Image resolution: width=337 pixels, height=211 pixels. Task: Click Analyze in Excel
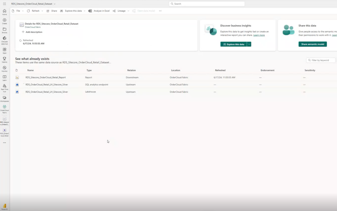[x=99, y=11]
